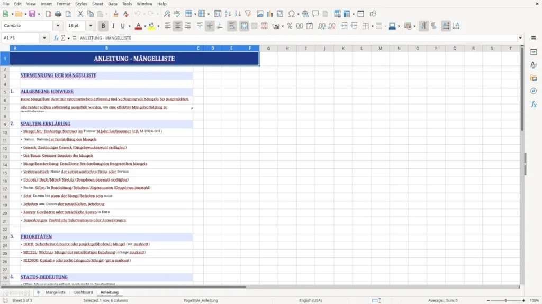Click the Sort Descending icon
The image size is (542, 304).
(x=238, y=14)
